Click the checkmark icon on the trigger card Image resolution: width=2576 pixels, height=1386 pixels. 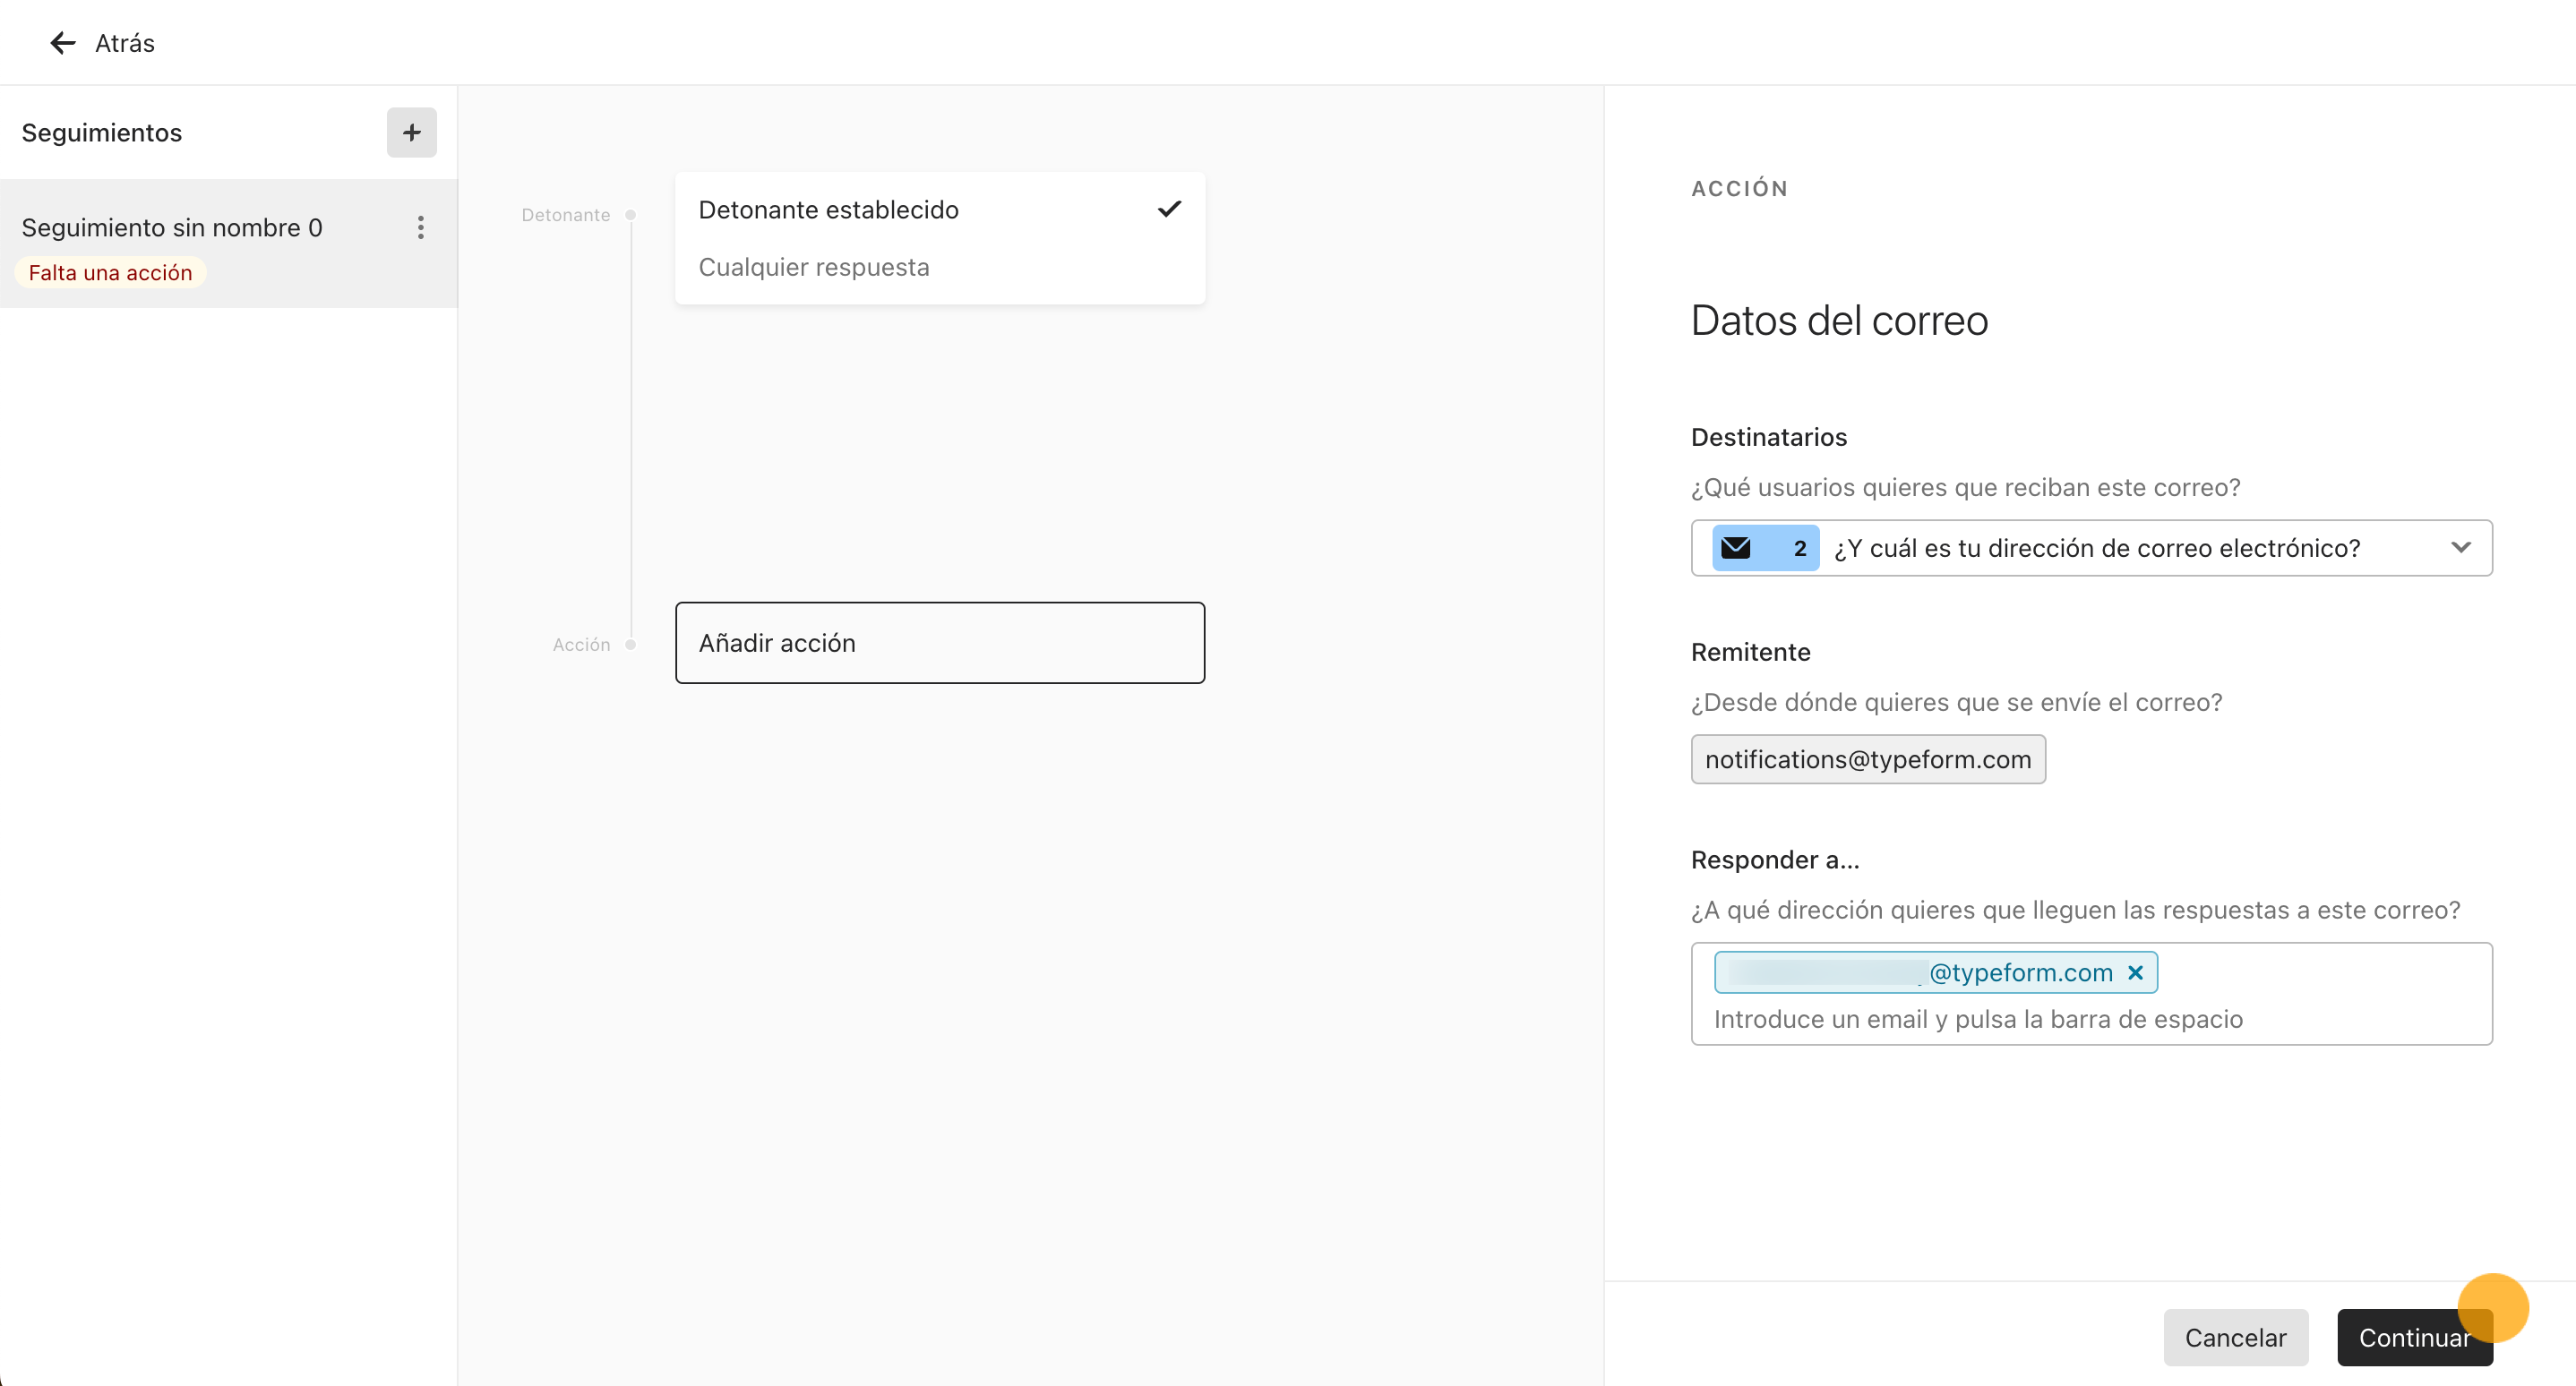coord(1169,209)
